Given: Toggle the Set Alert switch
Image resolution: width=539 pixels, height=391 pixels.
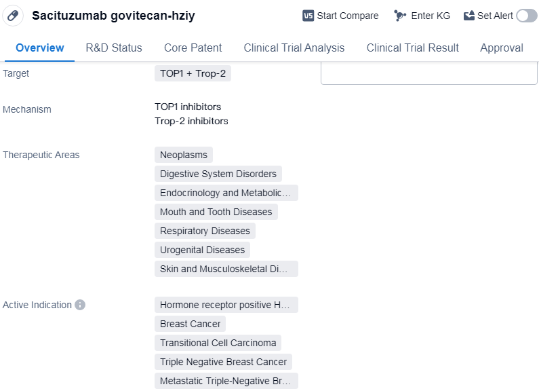Looking at the screenshot, I should (526, 16).
